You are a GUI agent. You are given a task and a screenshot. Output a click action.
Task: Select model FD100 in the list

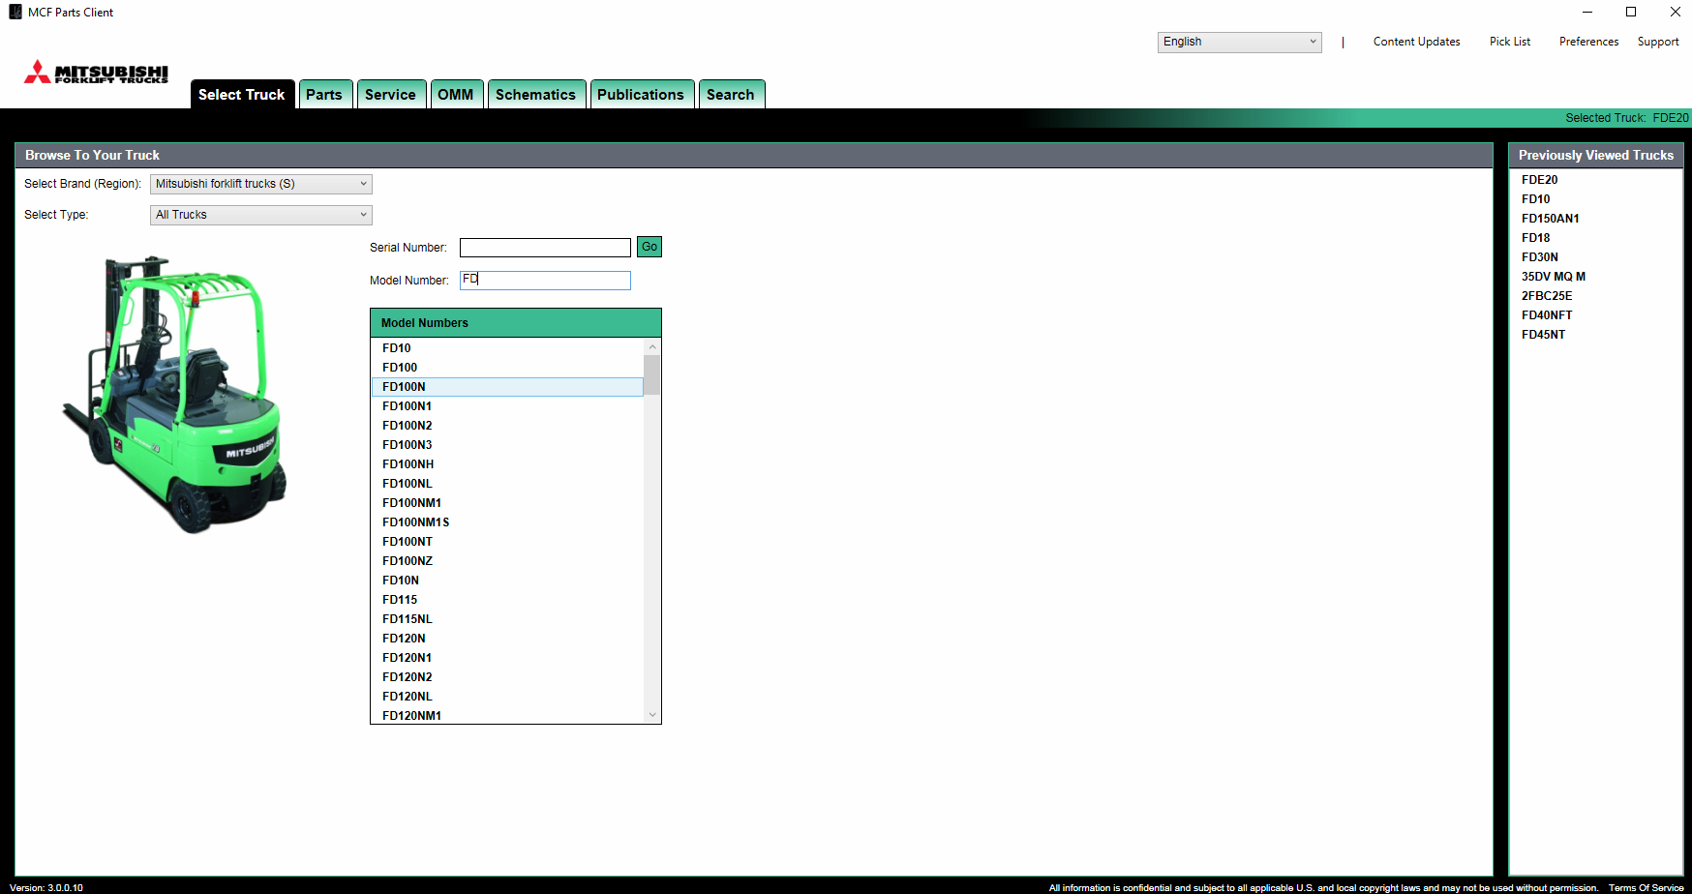pyautogui.click(x=507, y=368)
